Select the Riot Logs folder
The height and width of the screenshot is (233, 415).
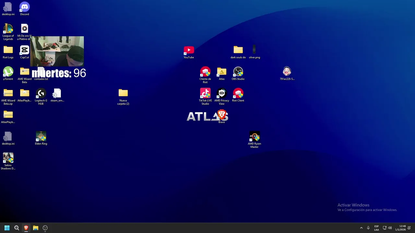(8, 52)
